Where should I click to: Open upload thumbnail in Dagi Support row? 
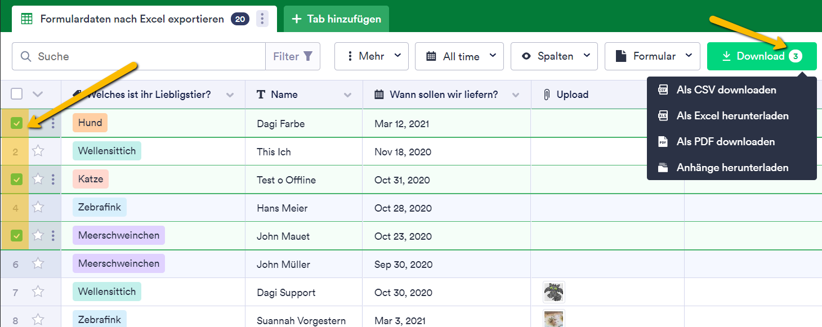click(x=554, y=292)
